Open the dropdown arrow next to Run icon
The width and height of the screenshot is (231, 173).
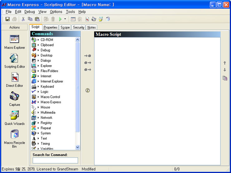click(65, 19)
